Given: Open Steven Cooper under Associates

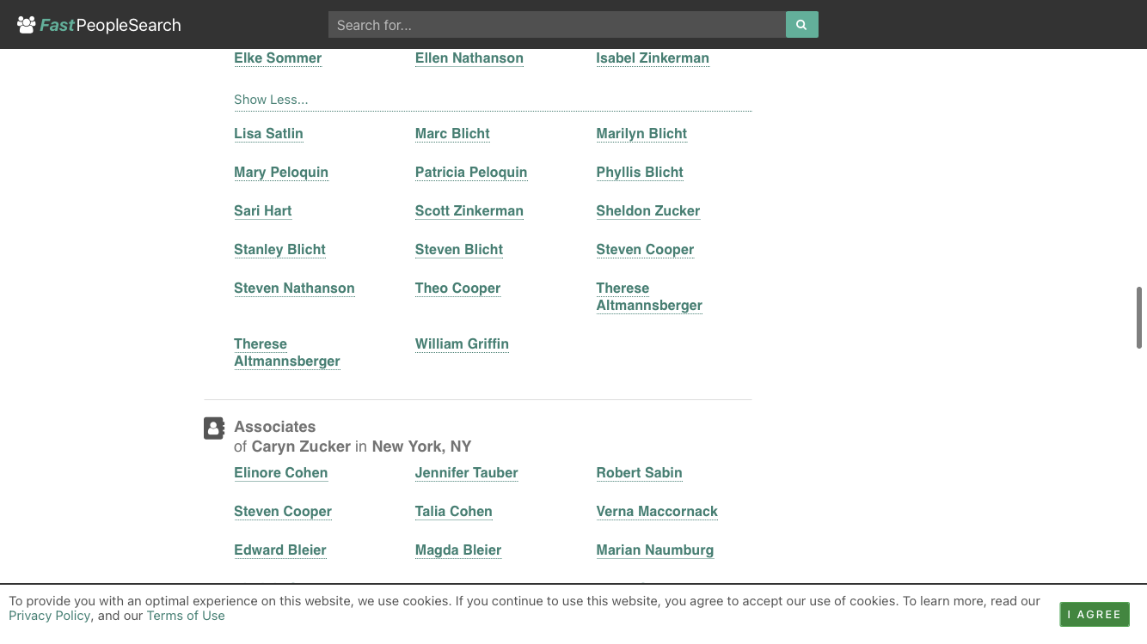Looking at the screenshot, I should [x=283, y=512].
